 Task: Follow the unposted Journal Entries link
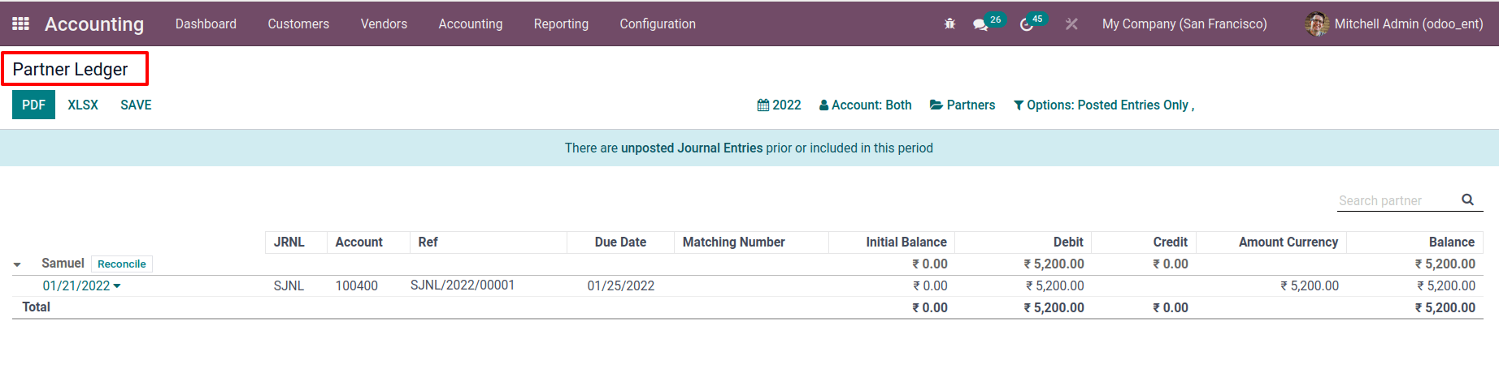pos(692,148)
